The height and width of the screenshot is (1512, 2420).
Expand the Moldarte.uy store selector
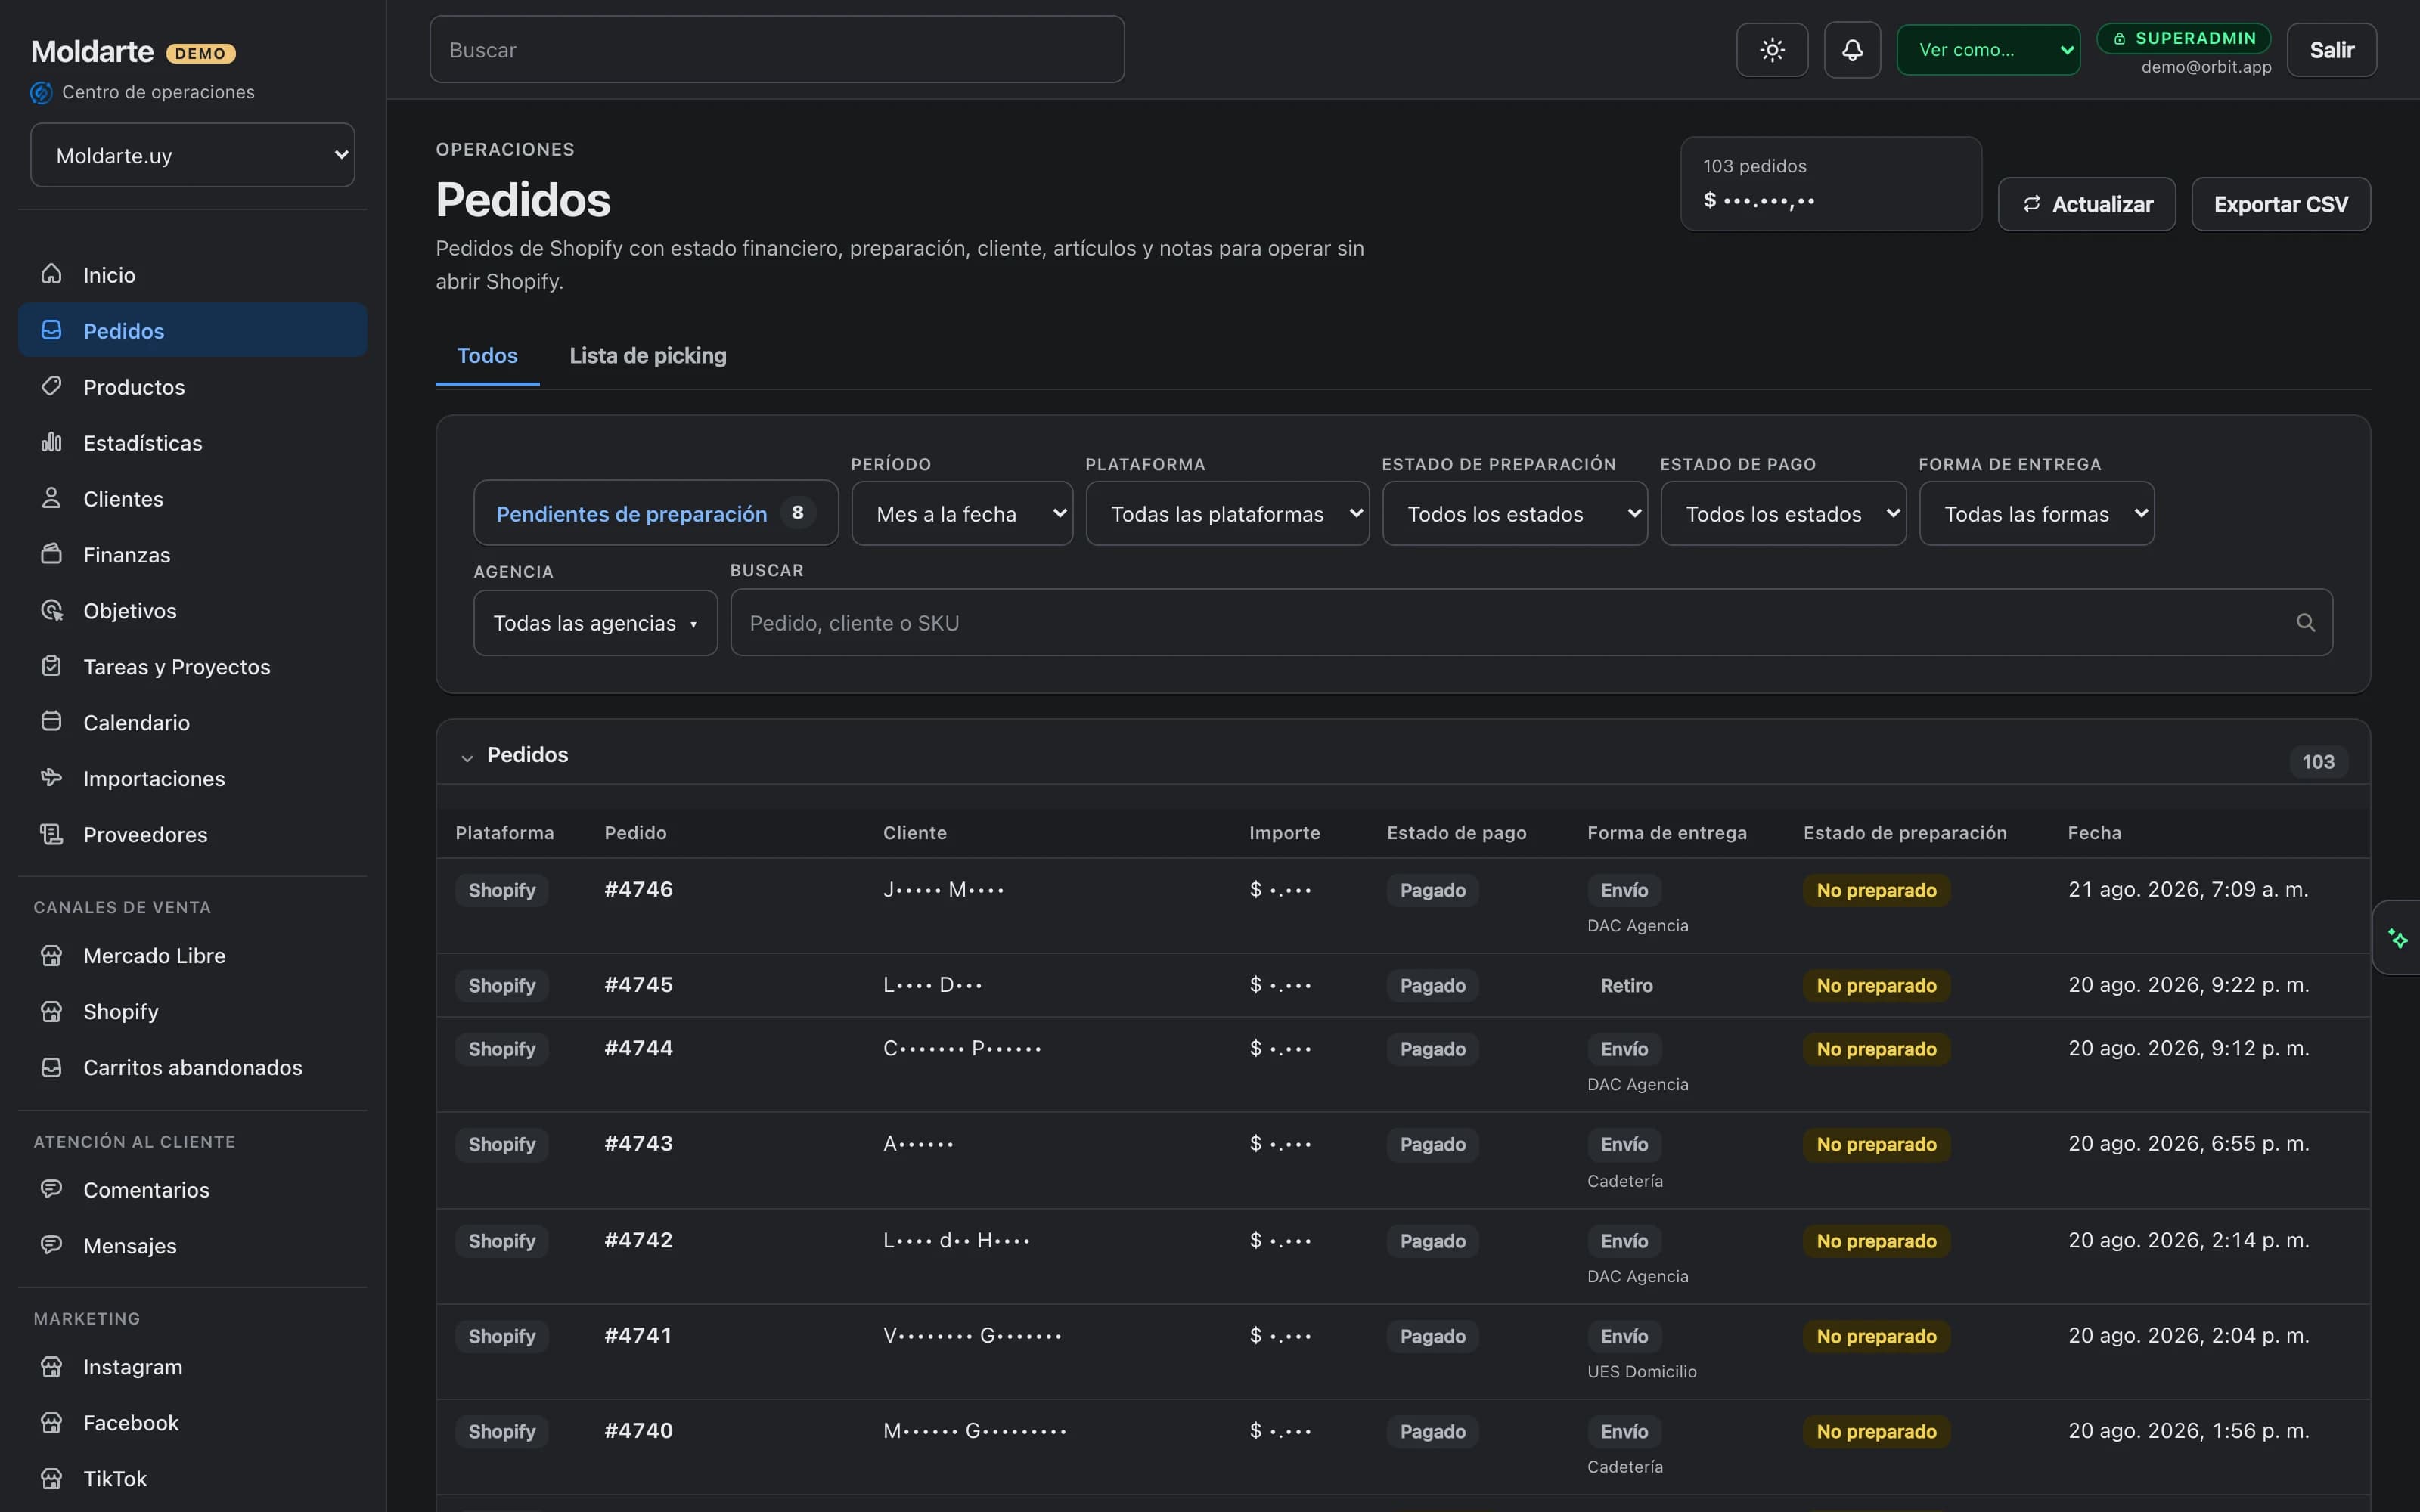pos(193,155)
